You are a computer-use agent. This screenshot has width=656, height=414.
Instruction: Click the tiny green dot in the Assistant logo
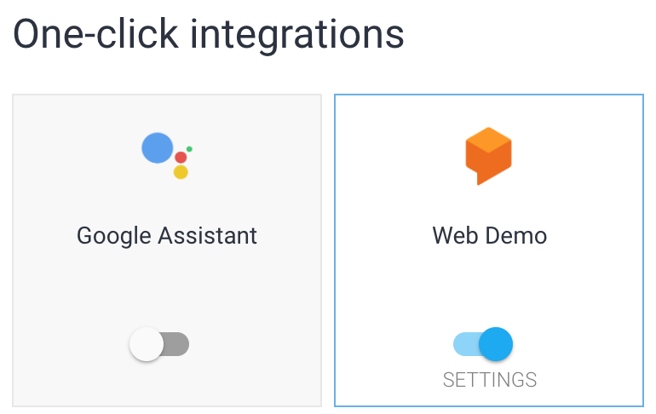[189, 149]
